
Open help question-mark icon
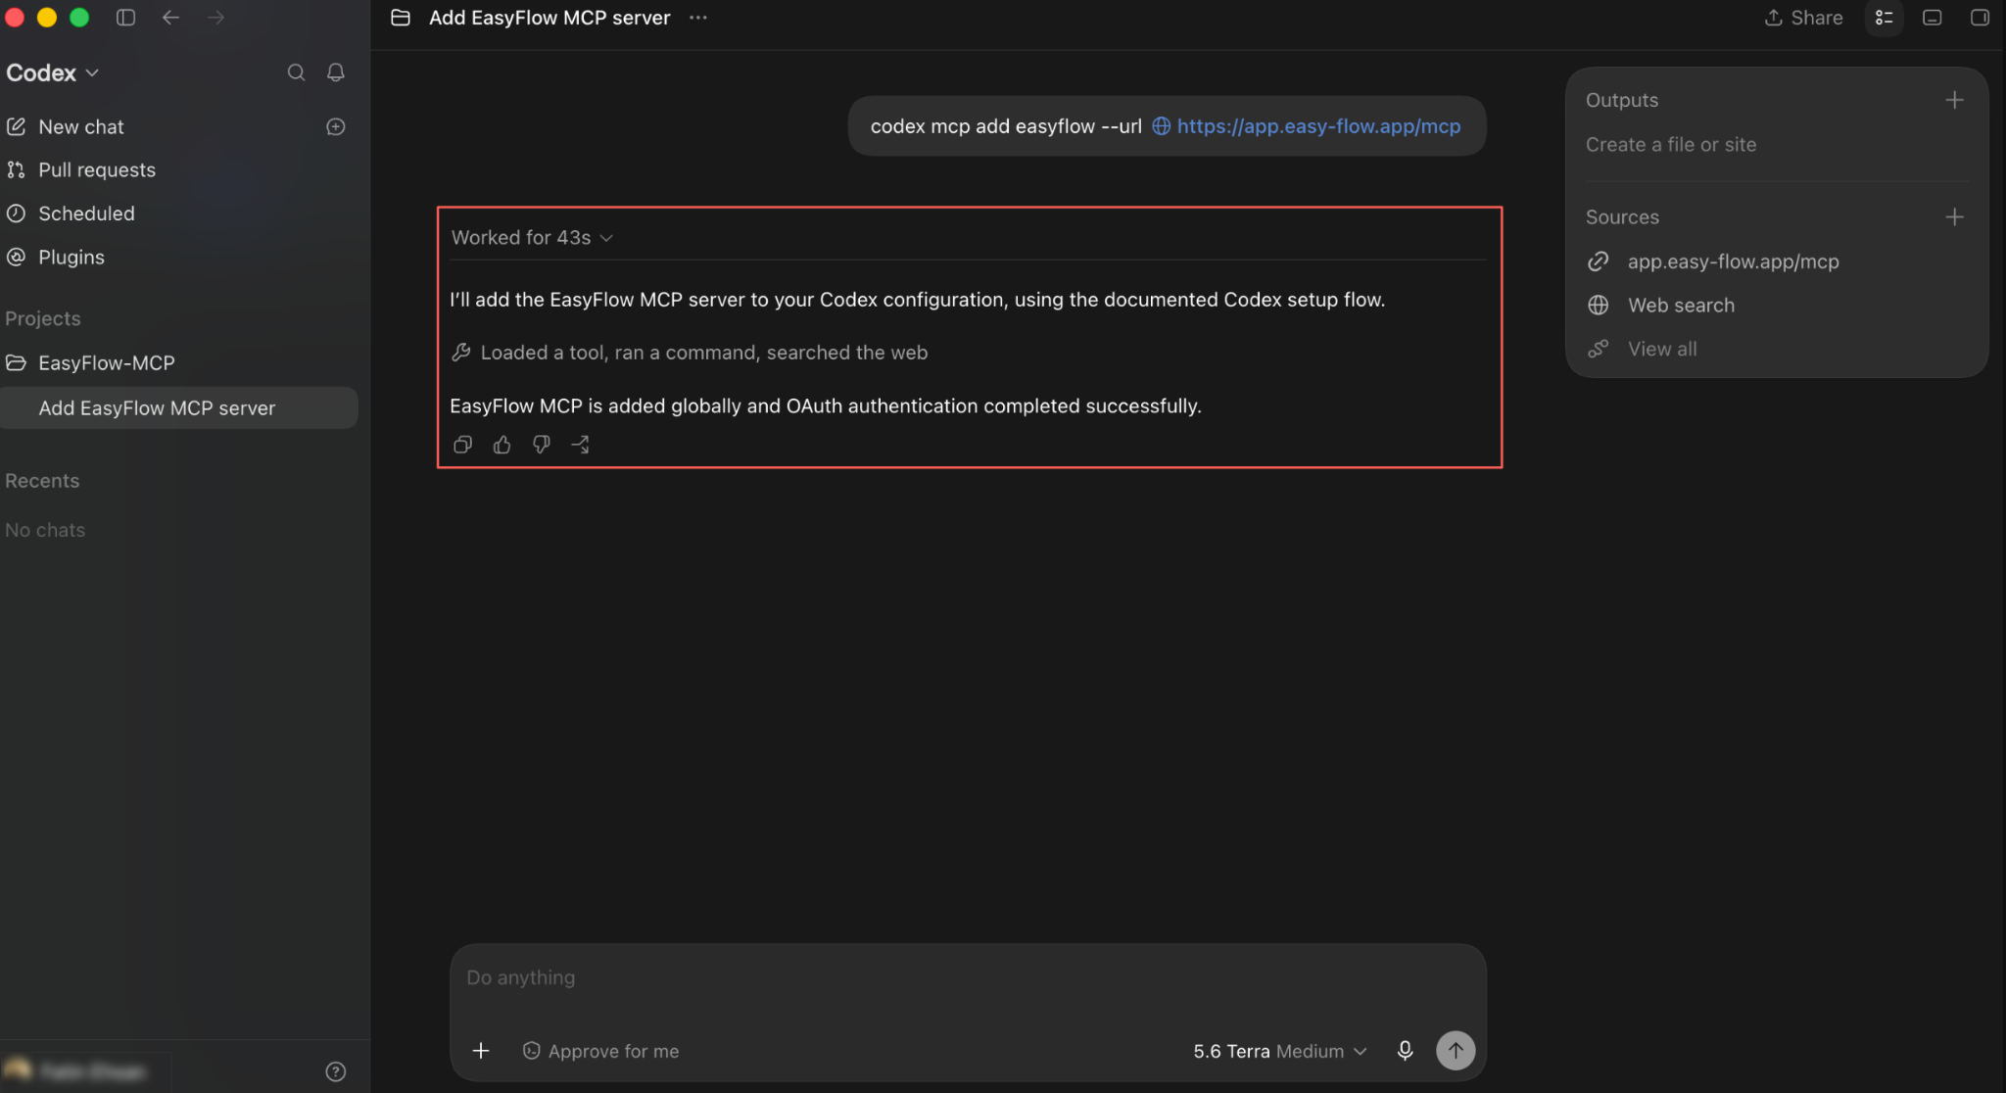coord(336,1071)
